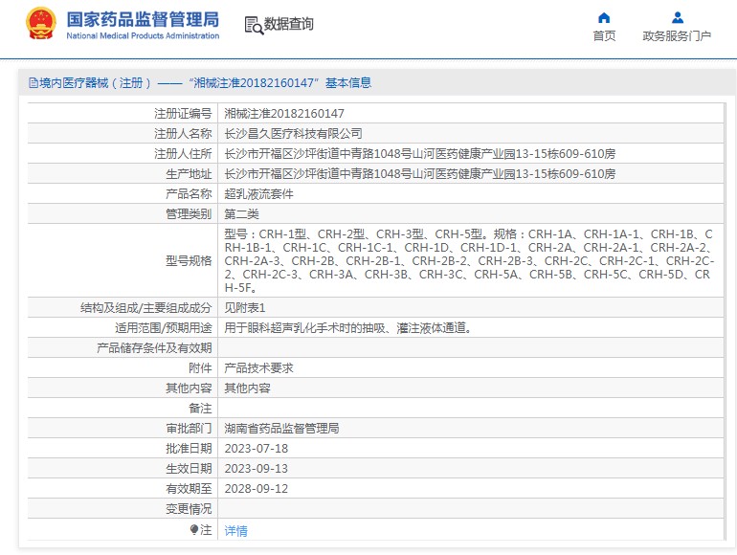The width and height of the screenshot is (737, 555).
Task: Select product name 超乳液流套件
Action: (x=258, y=194)
